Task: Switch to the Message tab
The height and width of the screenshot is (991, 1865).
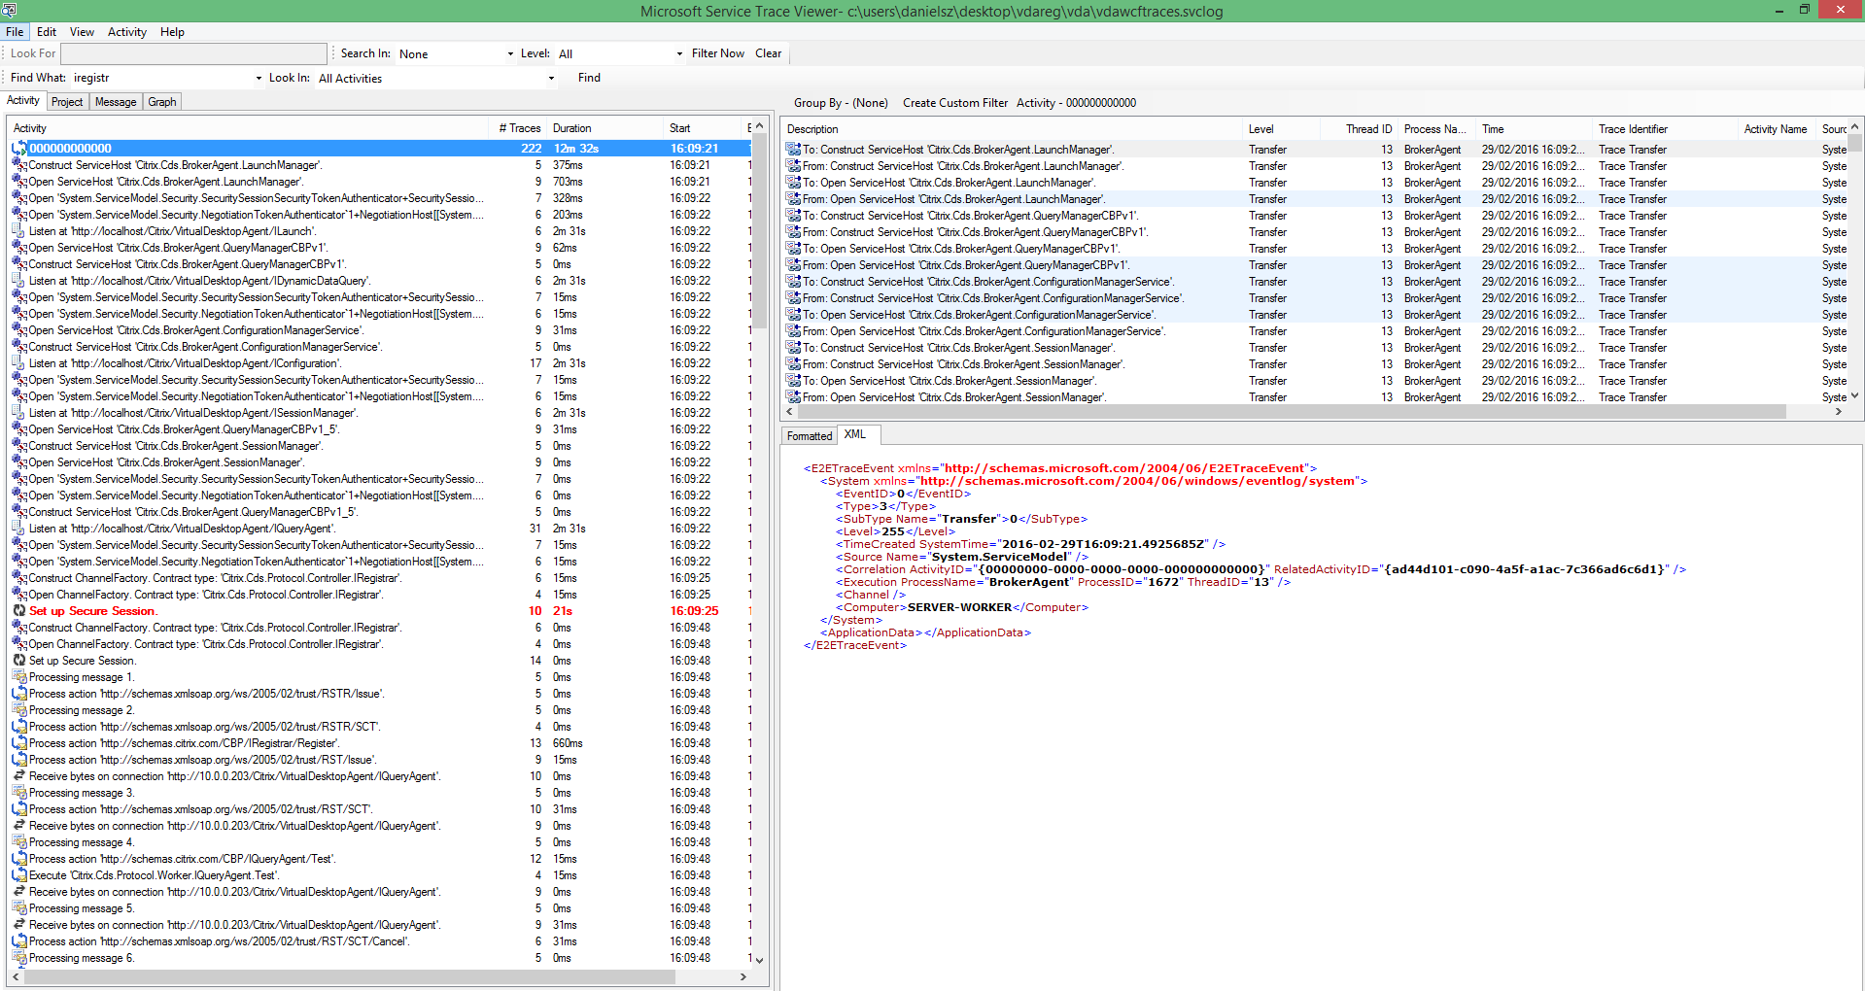Action: point(116,102)
